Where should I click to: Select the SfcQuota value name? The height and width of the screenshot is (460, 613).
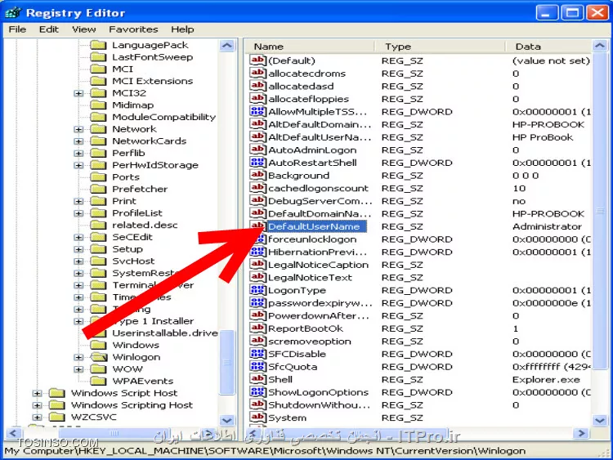pyautogui.click(x=293, y=367)
